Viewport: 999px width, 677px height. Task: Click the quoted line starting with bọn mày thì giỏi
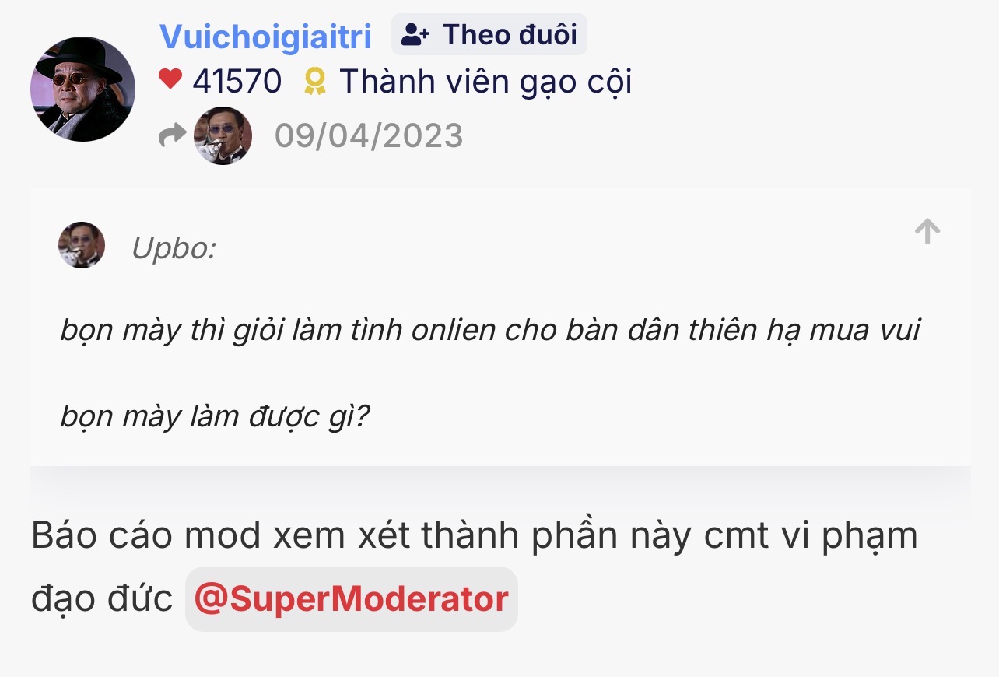(490, 331)
